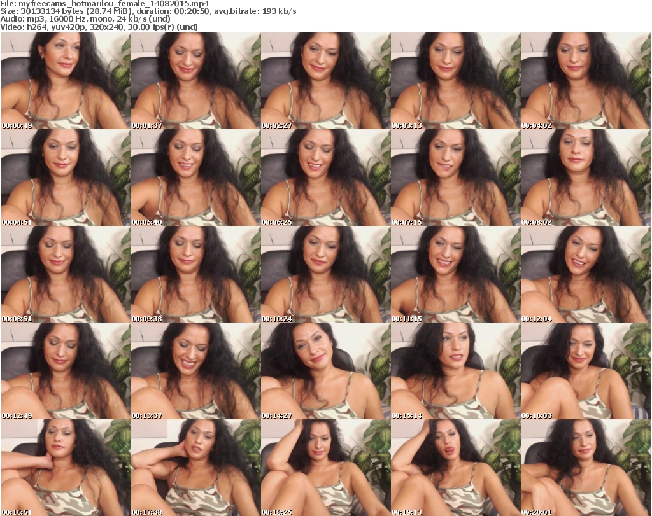Open the thumbnail labeled 00:14:27
Viewport: 652px width, 516px height.
click(325, 371)
